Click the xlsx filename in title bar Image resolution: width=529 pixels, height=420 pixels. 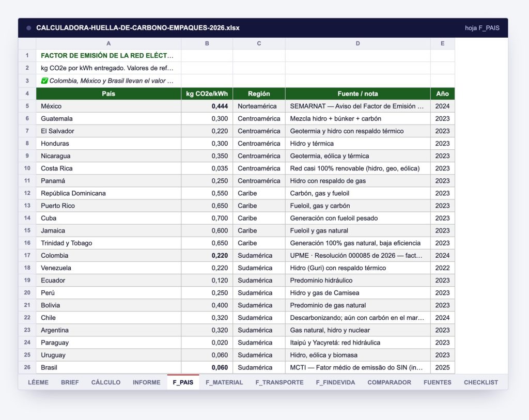[x=137, y=28]
